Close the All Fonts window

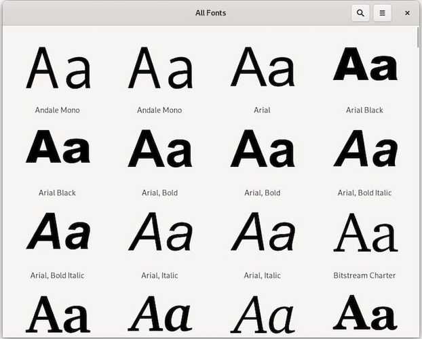click(x=407, y=13)
